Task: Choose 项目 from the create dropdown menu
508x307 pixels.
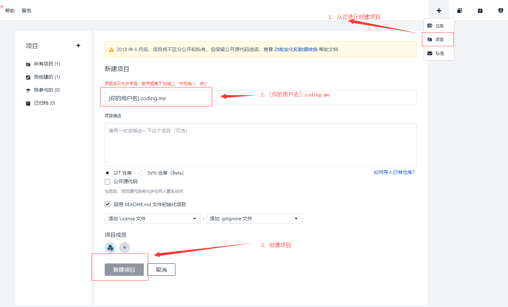Action: [438, 39]
